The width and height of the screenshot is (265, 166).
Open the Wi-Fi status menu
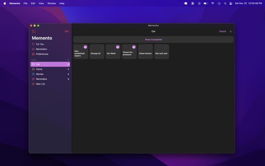tap(213, 3)
